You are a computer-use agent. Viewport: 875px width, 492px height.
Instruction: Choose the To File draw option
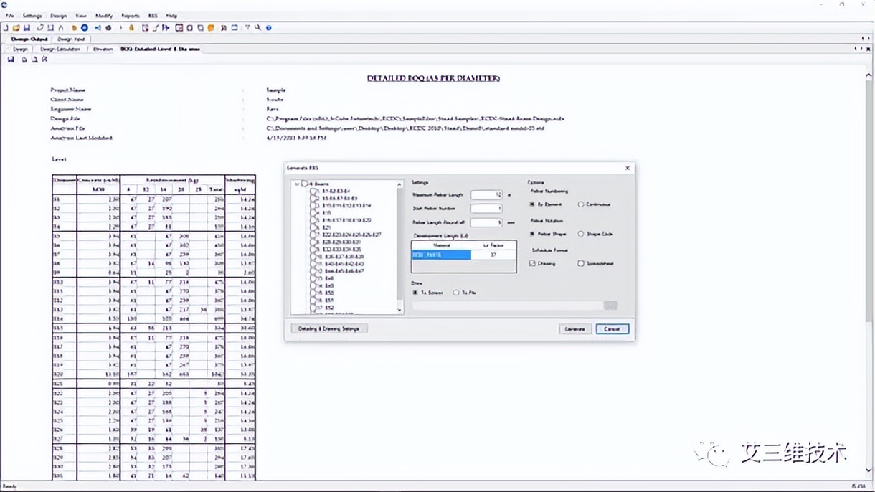456,293
